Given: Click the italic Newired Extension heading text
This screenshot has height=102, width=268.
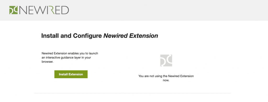Looking at the screenshot, I should click(x=131, y=36).
